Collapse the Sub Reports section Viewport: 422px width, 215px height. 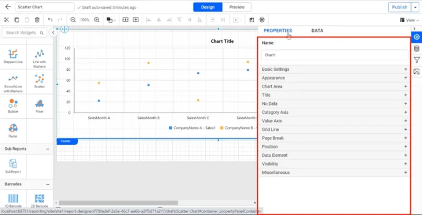coord(48,148)
